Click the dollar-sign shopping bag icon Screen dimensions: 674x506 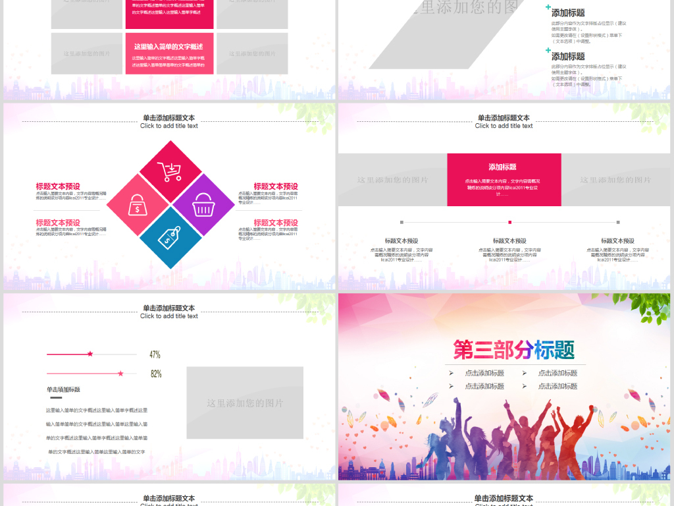(136, 206)
